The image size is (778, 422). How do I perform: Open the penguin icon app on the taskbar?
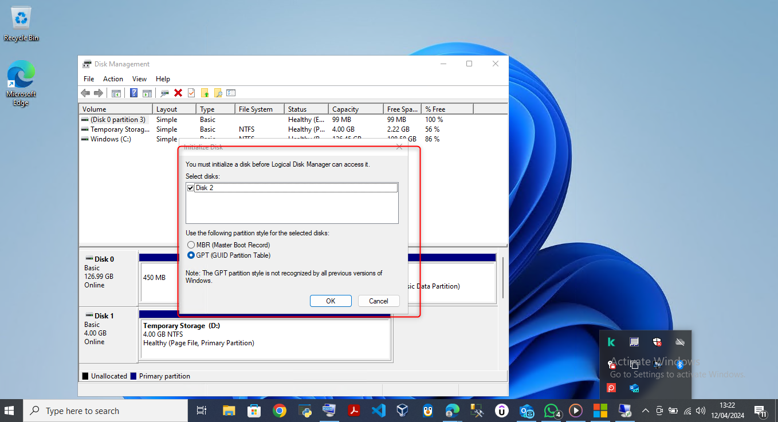[427, 411]
